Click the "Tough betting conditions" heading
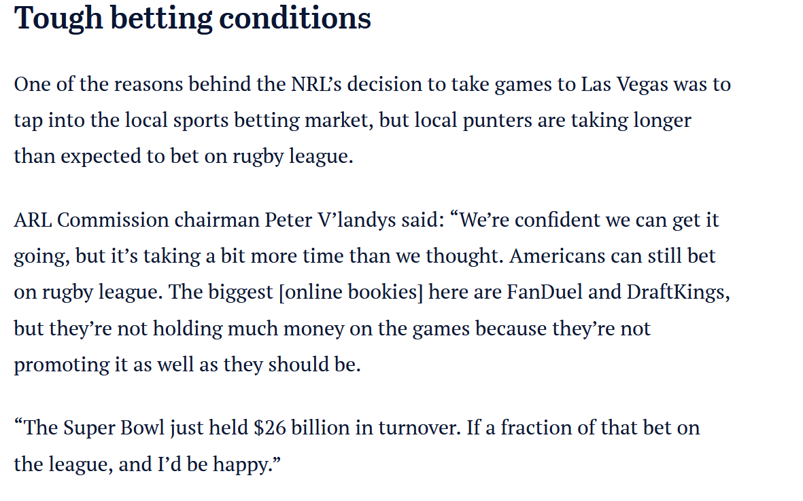803x501 pixels. tap(192, 18)
